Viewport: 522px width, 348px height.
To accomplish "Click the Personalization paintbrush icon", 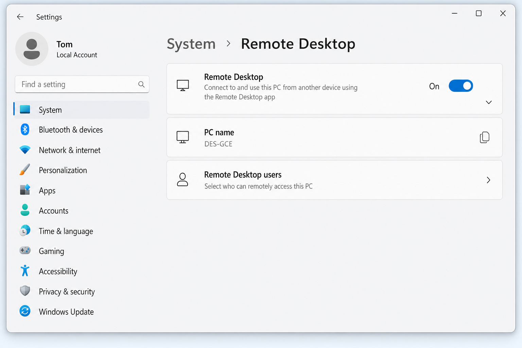I will [x=25, y=170].
